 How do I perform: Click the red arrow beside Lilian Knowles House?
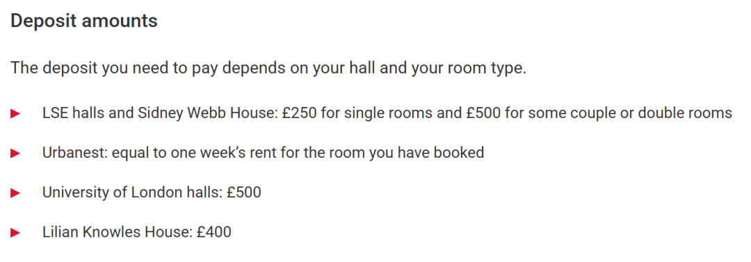tap(16, 234)
